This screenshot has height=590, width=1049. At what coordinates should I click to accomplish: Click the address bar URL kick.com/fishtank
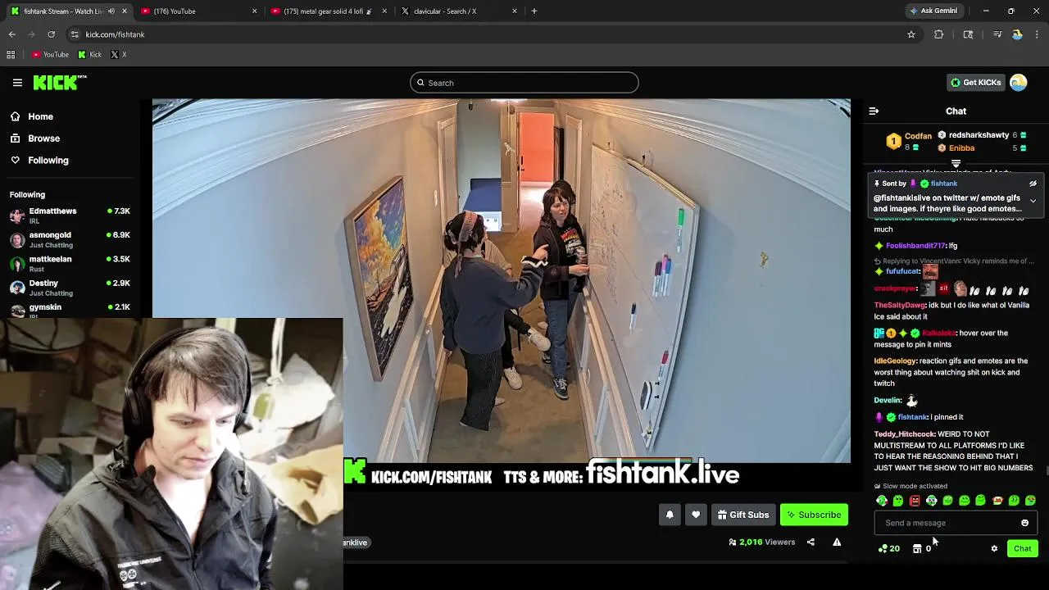(x=115, y=34)
